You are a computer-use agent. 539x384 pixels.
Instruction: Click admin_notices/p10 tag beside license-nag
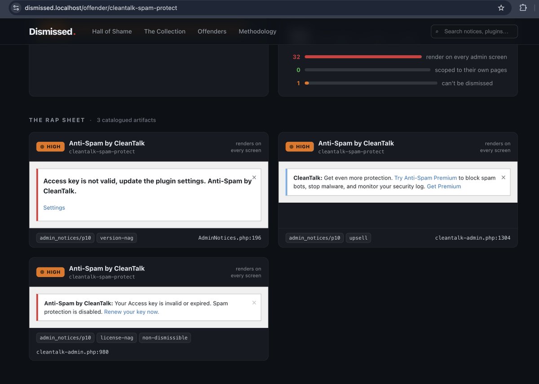[x=66, y=338]
